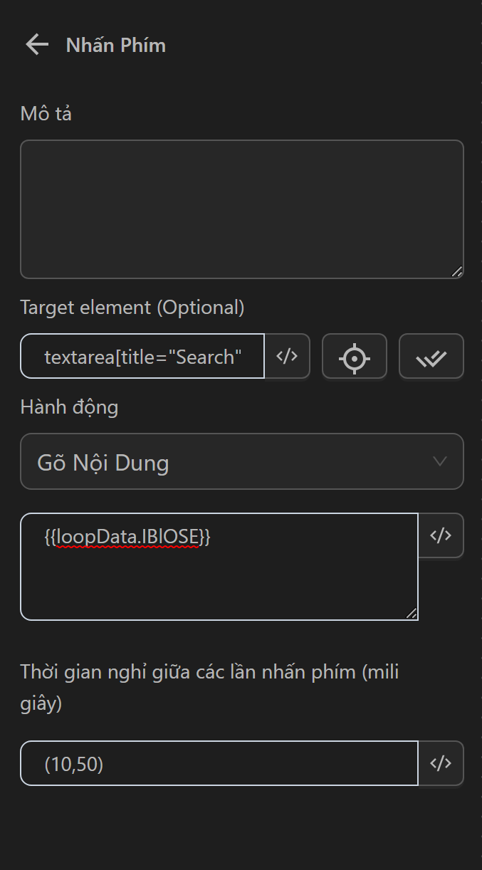
Task: Open the Gõ Nội Dung action dropdown
Action: click(241, 462)
